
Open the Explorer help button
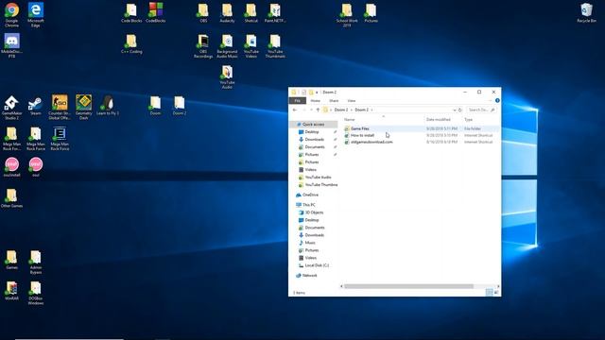point(497,101)
